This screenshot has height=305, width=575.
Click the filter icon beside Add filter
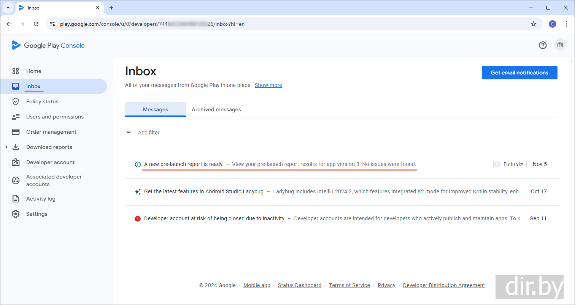pos(129,133)
